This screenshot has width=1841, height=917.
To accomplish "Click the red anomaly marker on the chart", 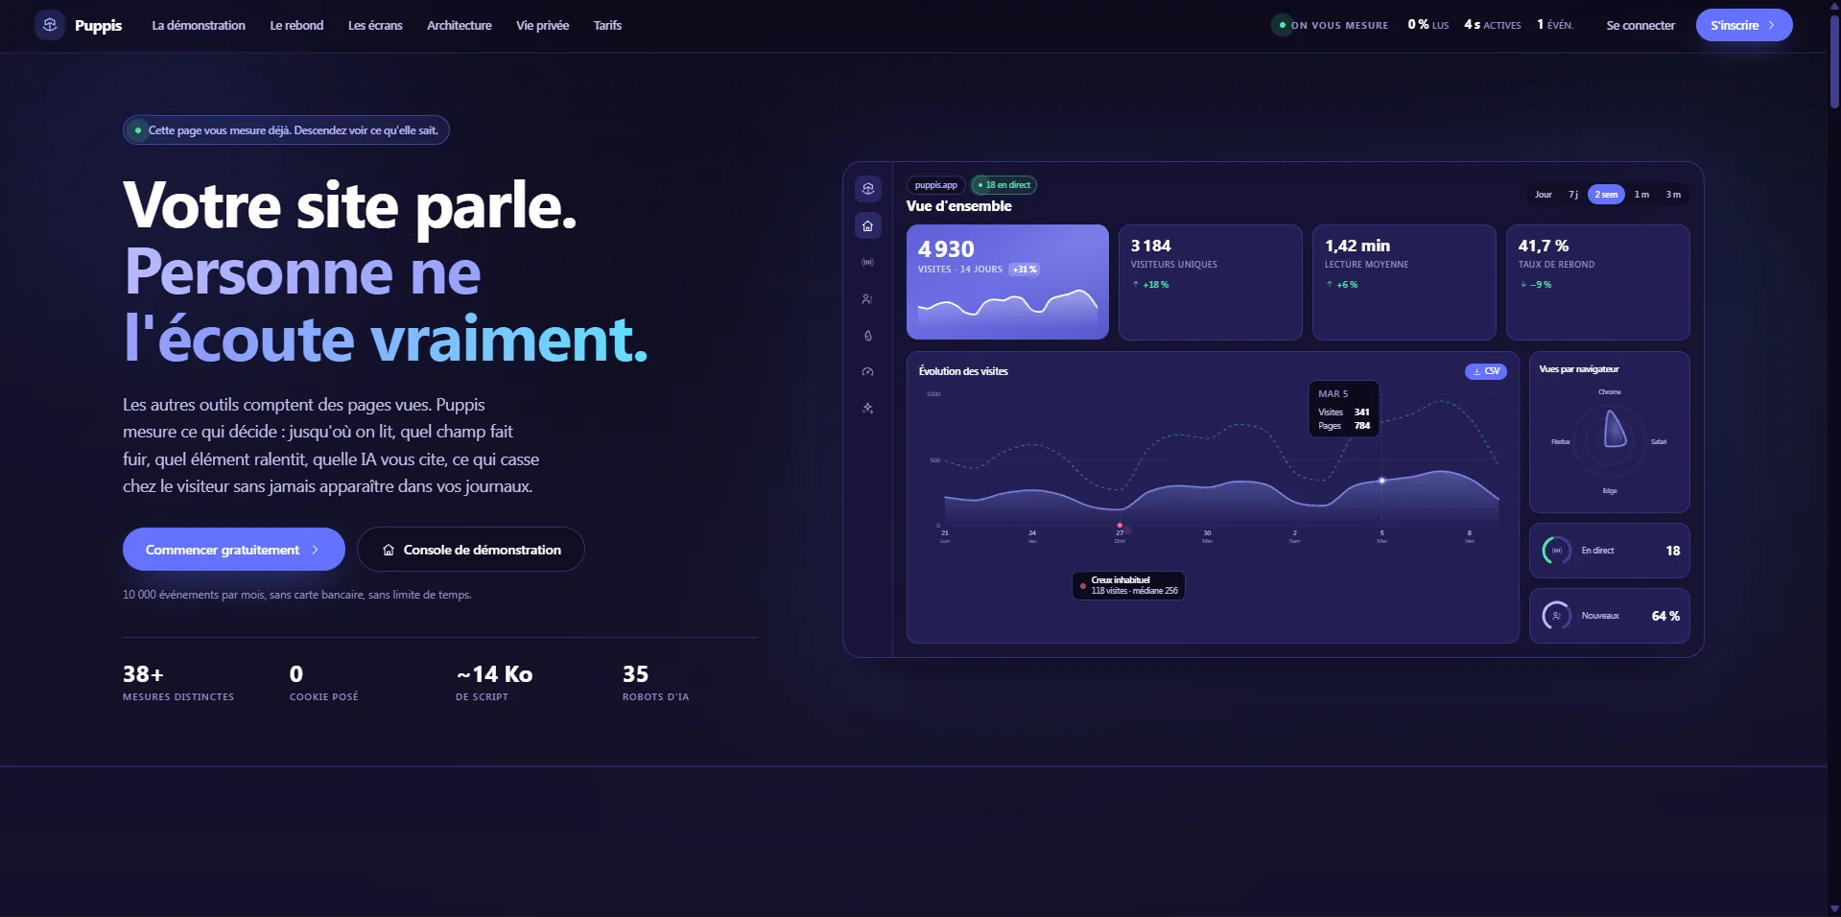I will (x=1120, y=526).
